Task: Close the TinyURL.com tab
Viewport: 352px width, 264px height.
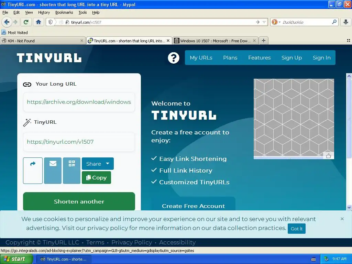Action: click(x=168, y=41)
